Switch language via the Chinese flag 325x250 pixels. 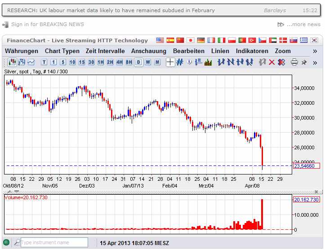180,40
